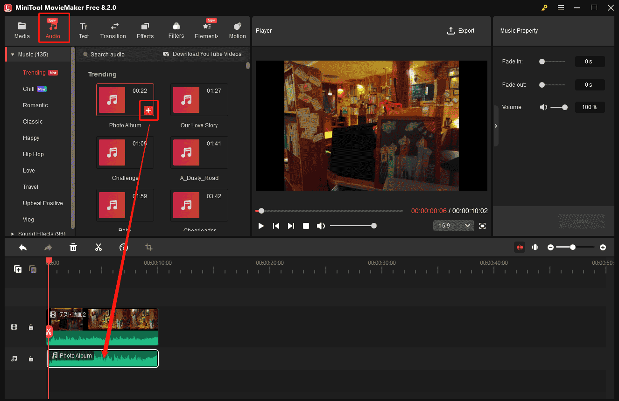Image resolution: width=619 pixels, height=401 pixels.
Task: Undo the last action
Action: click(23, 247)
